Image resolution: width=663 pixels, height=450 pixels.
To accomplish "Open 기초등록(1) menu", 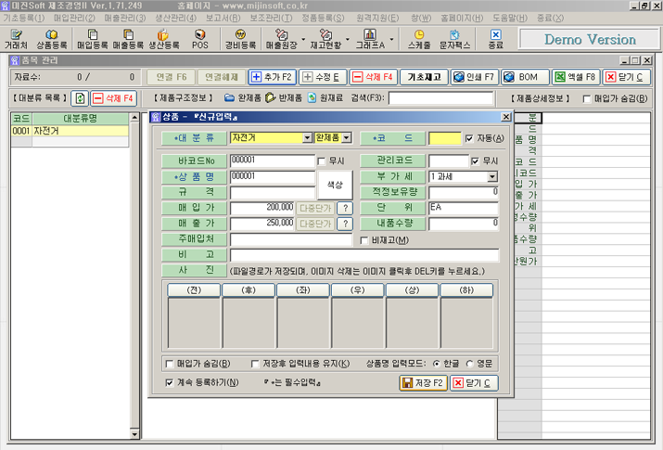I will [24, 19].
